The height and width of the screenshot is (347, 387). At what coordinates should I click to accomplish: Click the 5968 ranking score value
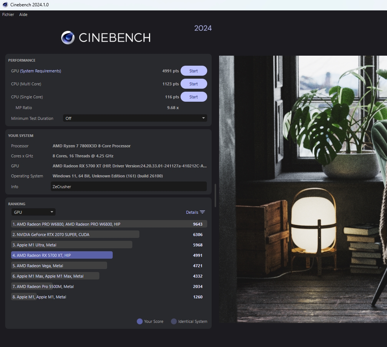click(198, 245)
